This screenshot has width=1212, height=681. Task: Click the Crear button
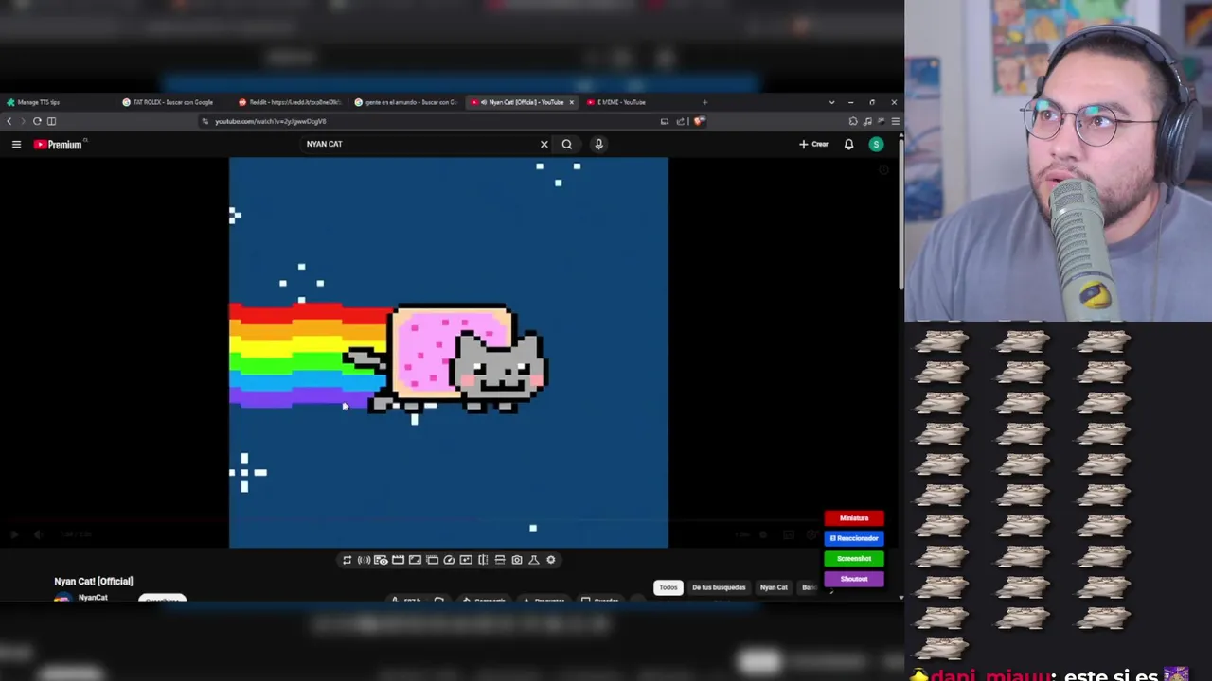click(813, 144)
